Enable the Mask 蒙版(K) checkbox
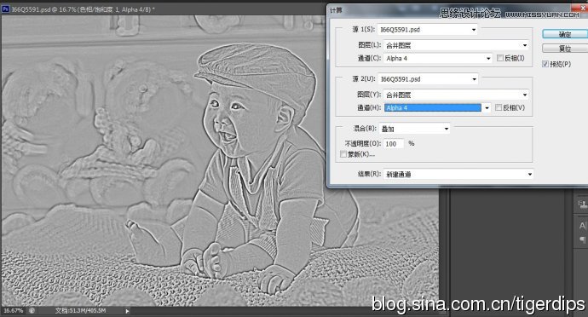Screen dimensions: 588x317 point(343,154)
